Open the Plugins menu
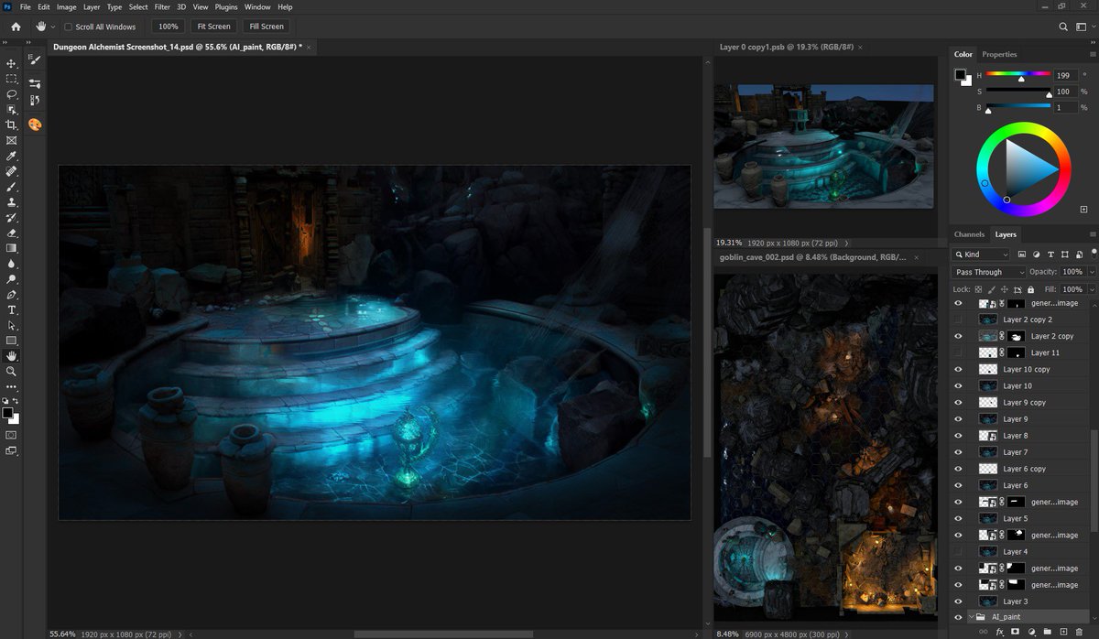Image resolution: width=1099 pixels, height=639 pixels. (x=226, y=6)
